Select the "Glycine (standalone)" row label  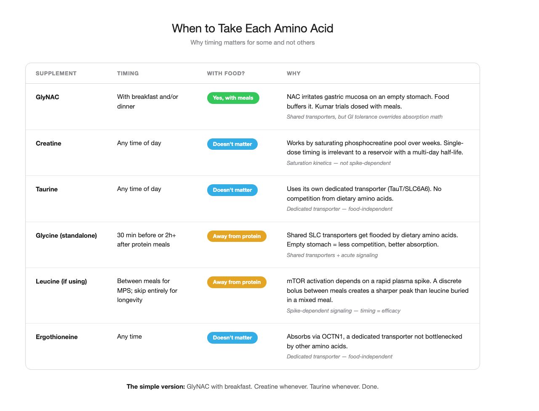coord(66,236)
